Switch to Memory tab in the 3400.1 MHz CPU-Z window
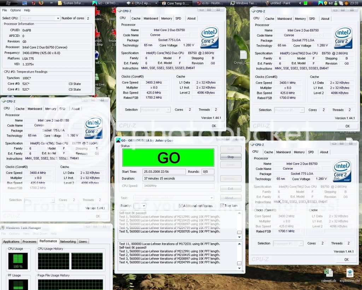The height and width of the screenshot is (290, 362). [x=300, y=19]
